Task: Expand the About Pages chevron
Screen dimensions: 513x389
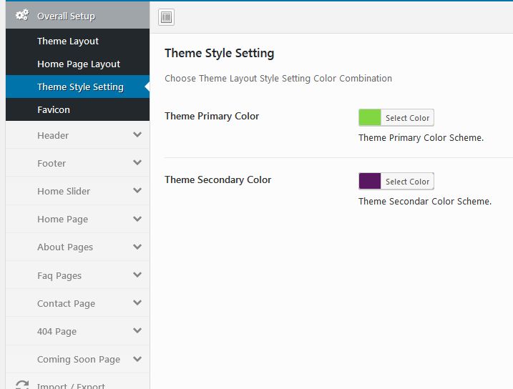Action: [x=137, y=246]
